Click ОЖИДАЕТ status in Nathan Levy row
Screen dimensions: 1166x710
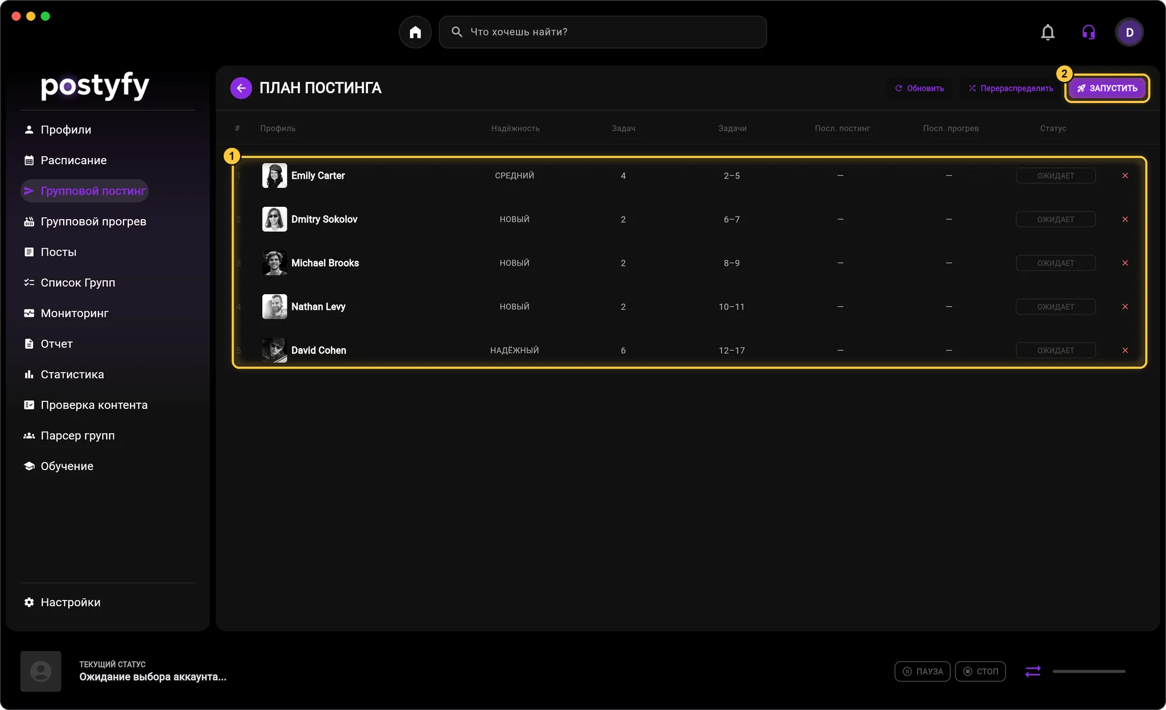[x=1055, y=306]
